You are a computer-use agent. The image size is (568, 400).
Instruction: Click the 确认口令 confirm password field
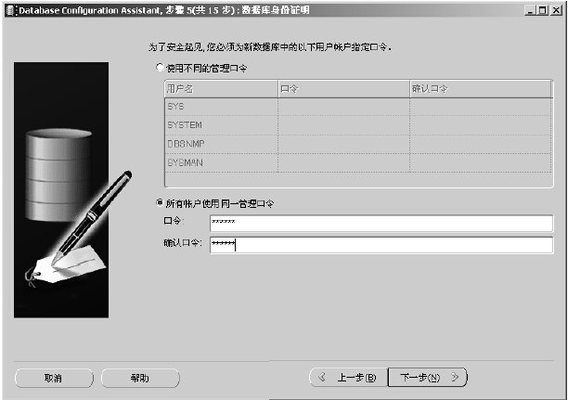pos(381,245)
